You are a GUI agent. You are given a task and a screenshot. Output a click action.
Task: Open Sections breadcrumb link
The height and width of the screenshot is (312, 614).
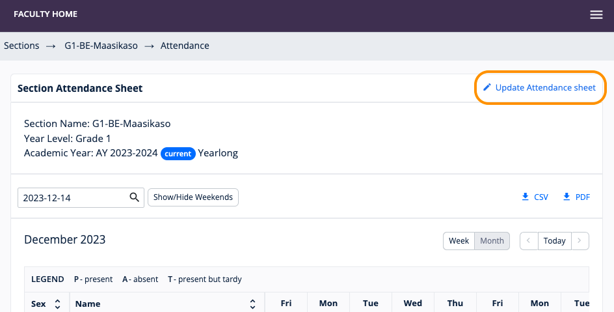21,46
